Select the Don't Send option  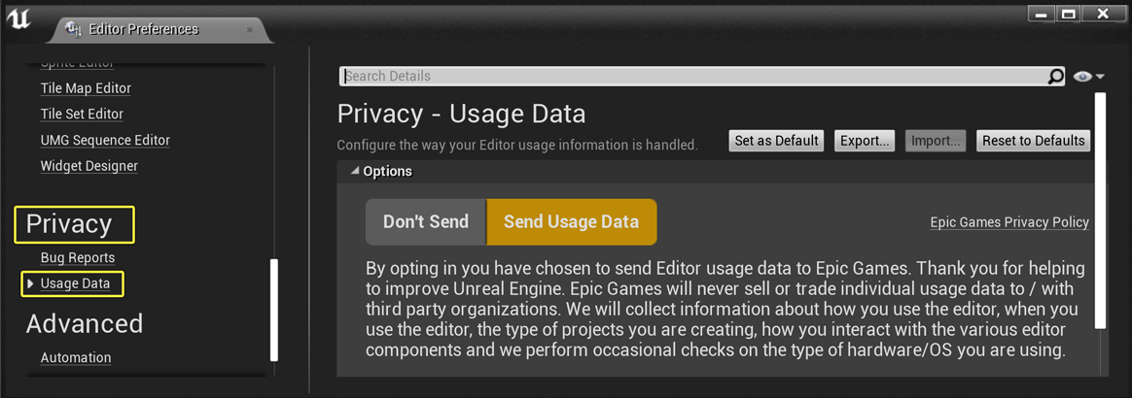[x=426, y=222]
